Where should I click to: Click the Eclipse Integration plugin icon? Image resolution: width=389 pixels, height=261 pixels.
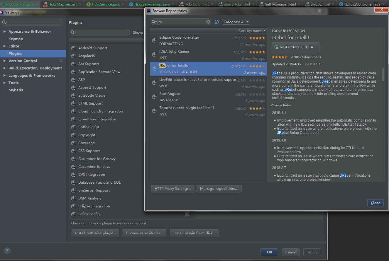[x=73, y=206]
